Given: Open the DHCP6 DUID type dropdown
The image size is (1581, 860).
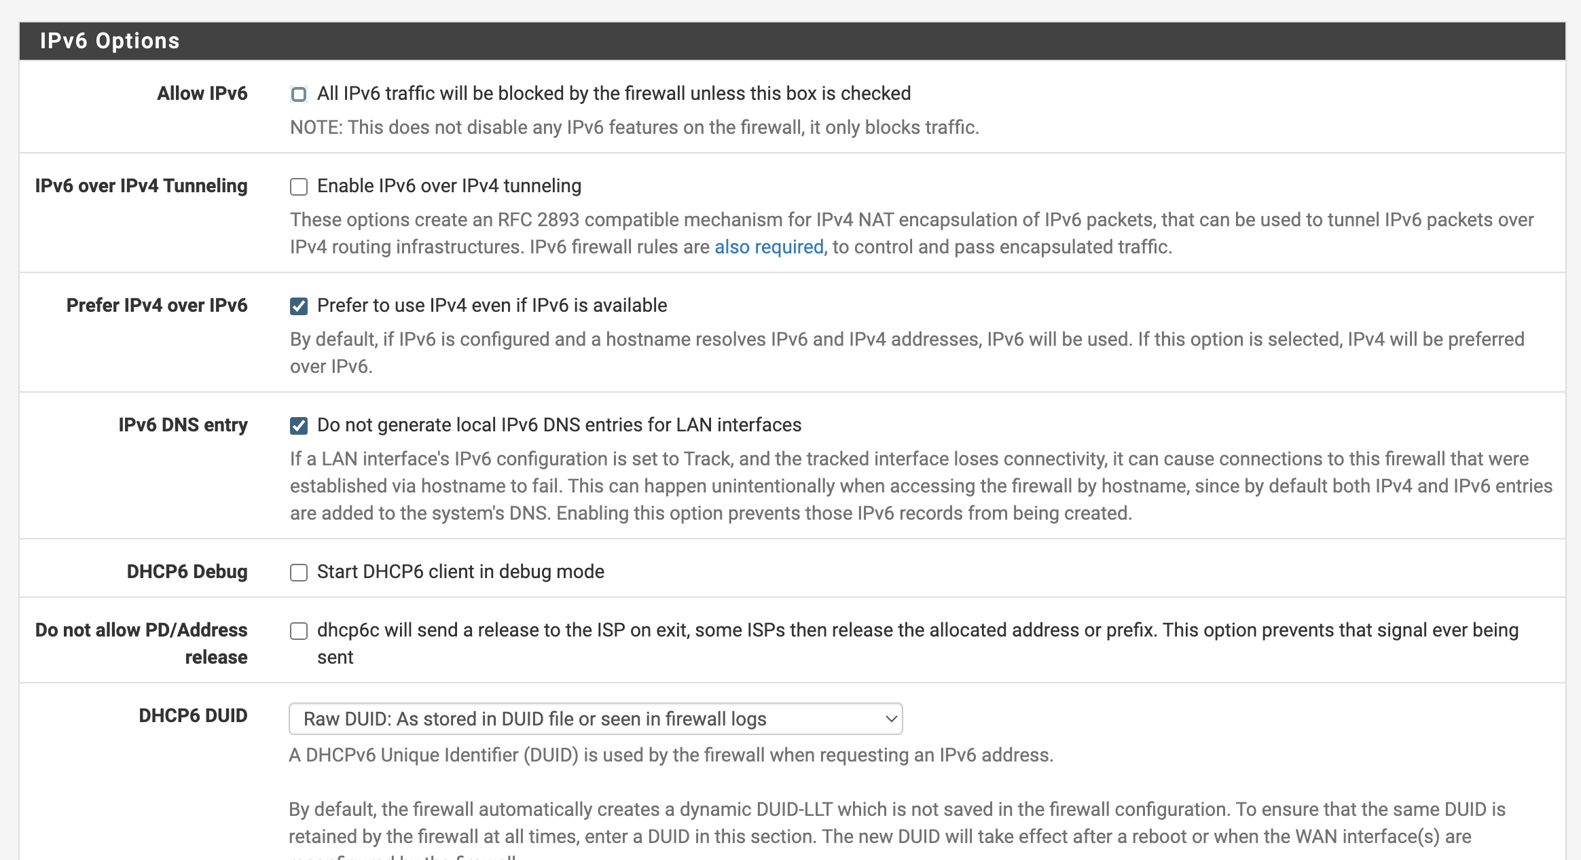Looking at the screenshot, I should click(595, 719).
